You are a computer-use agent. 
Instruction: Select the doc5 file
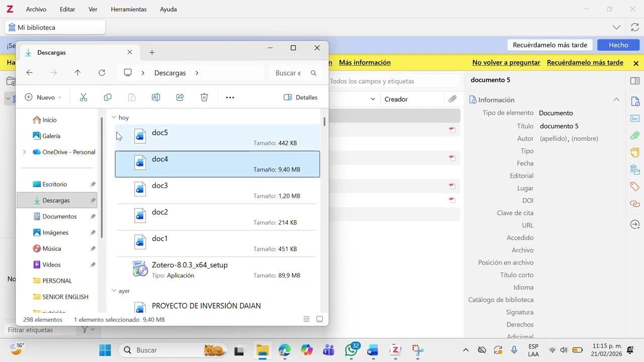click(x=217, y=137)
